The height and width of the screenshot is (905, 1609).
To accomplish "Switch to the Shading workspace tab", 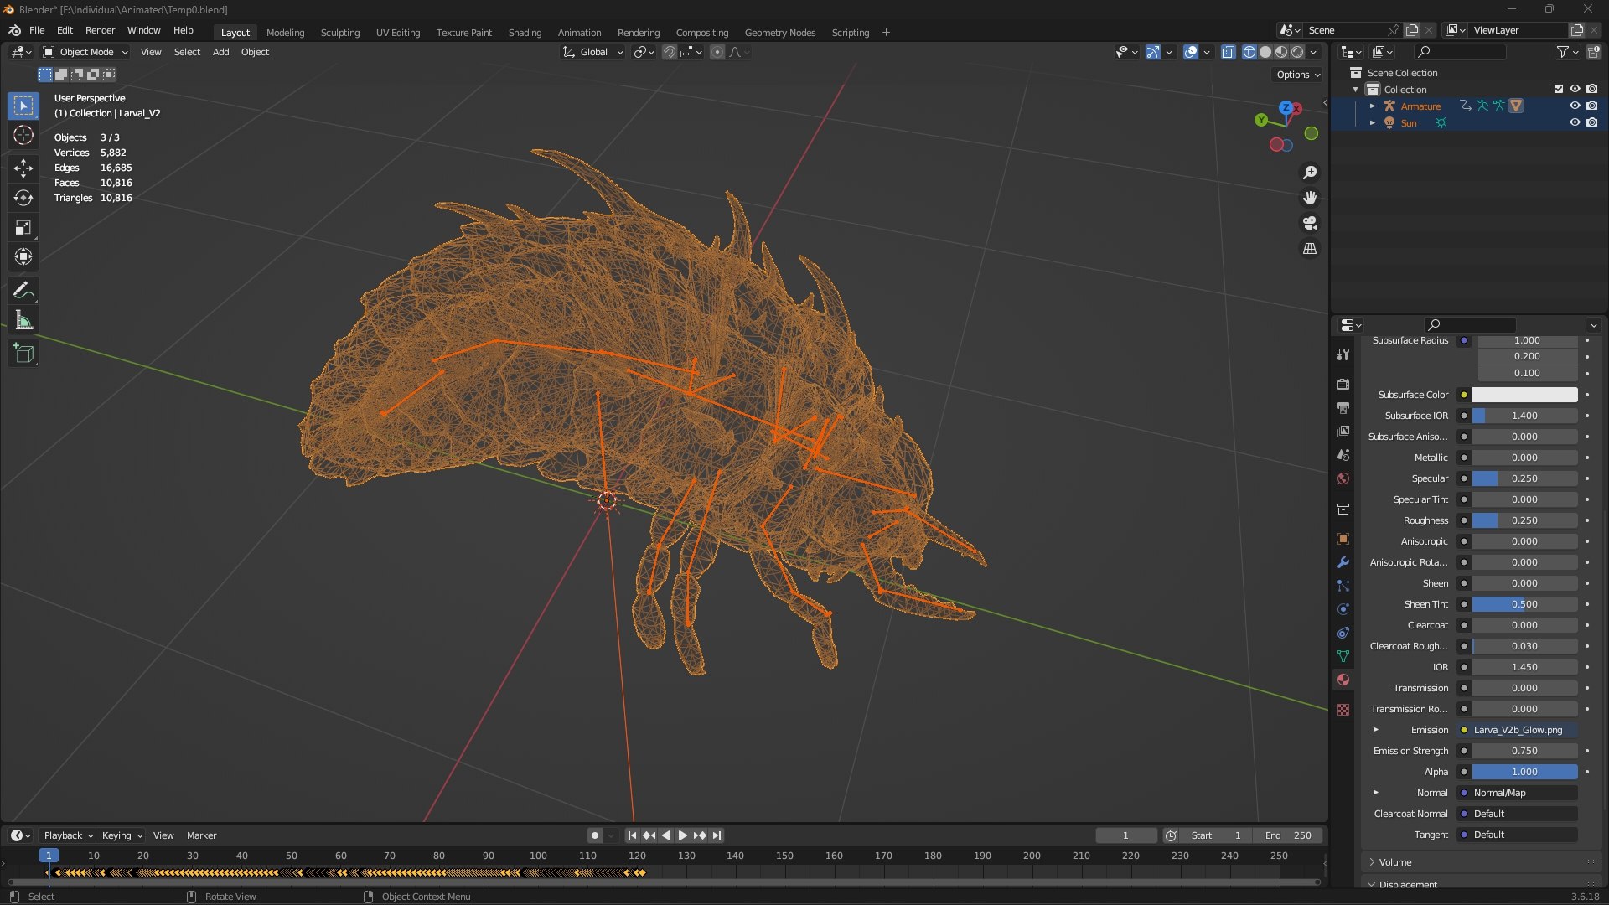I will pos(525,33).
